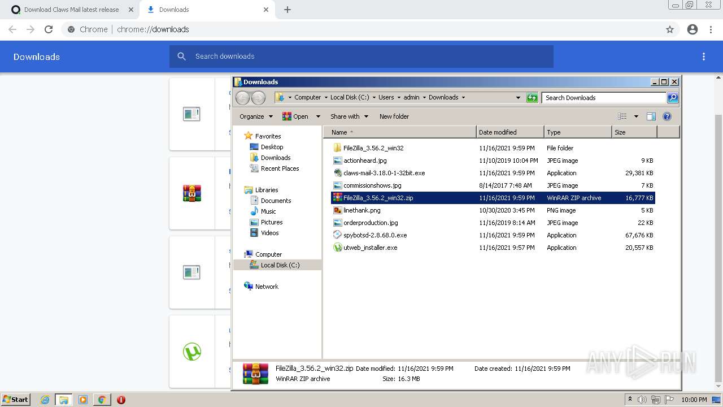The width and height of the screenshot is (723, 407).
Task: Select orderproduction.jpg file name
Action: tap(371, 223)
